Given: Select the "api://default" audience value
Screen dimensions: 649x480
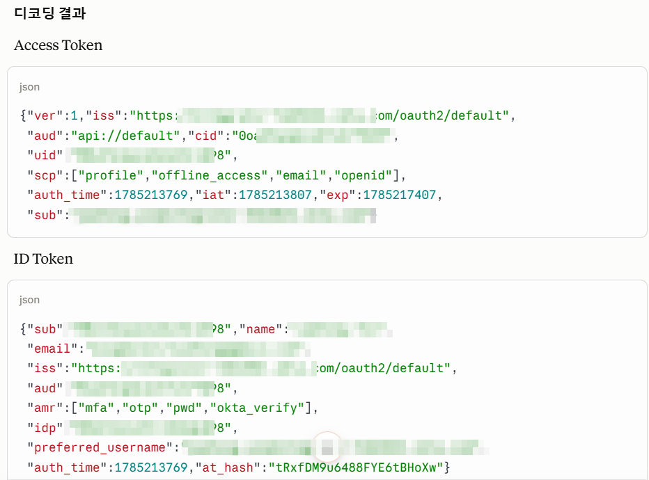Looking at the screenshot, I should tap(126, 136).
